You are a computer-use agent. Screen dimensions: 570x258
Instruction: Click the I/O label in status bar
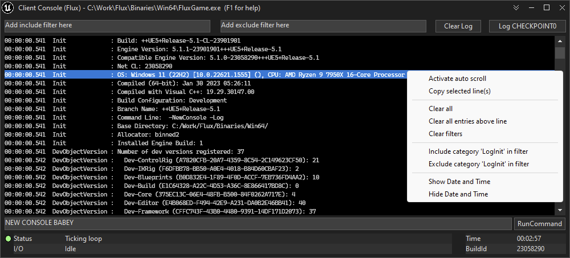[x=18, y=249]
